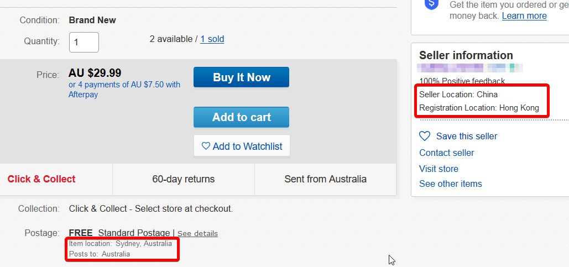Click the heart icon beside Save this seller

click(x=425, y=136)
